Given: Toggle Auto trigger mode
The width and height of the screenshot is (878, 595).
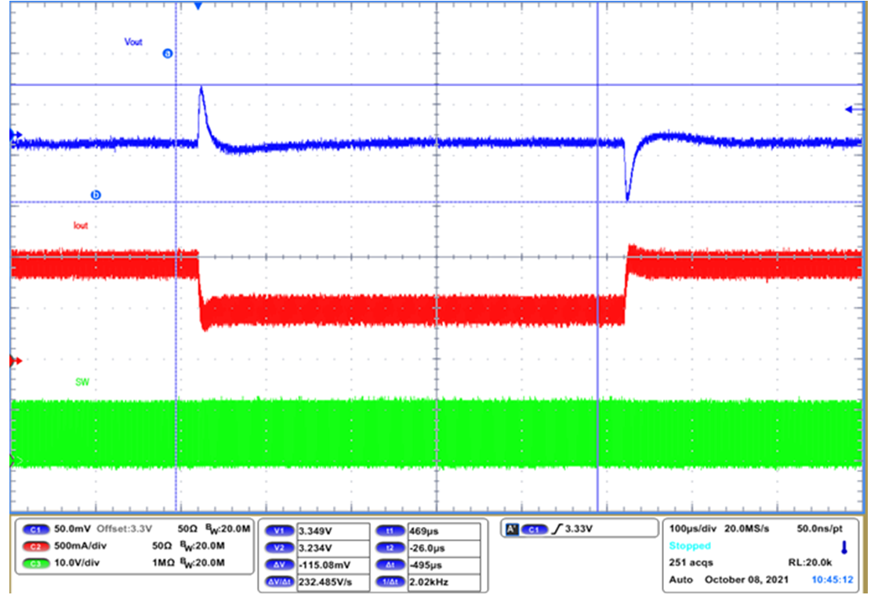Looking at the screenshot, I should click(x=679, y=580).
